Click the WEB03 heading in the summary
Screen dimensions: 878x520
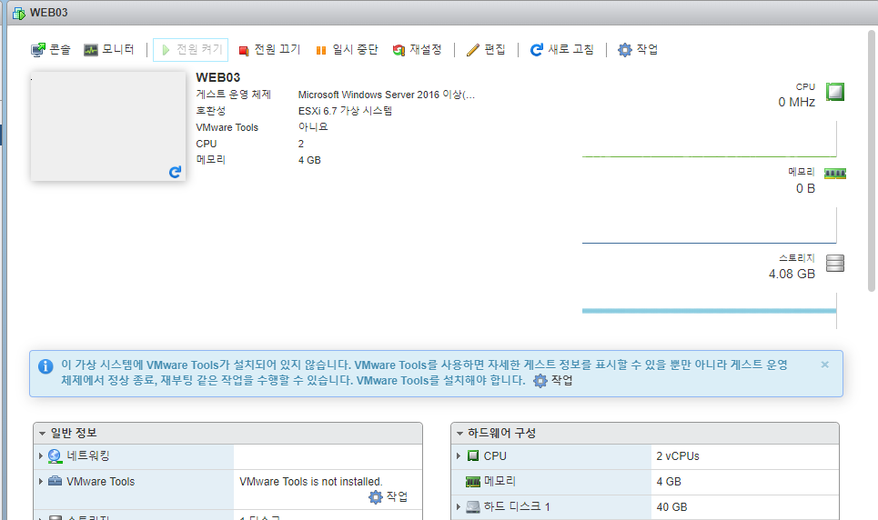point(217,77)
